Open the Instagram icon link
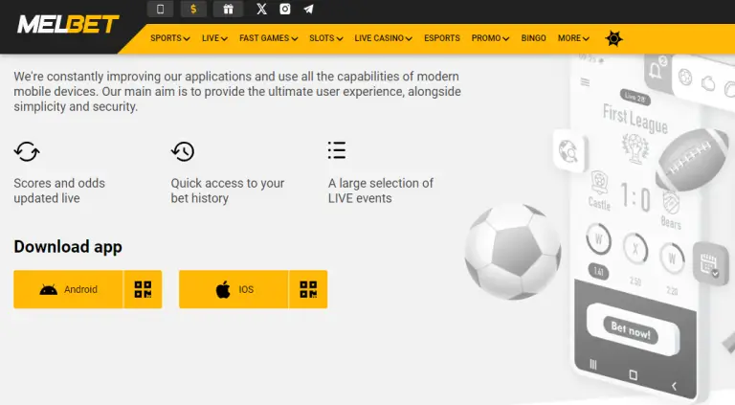The height and width of the screenshot is (405, 735). coord(285,10)
